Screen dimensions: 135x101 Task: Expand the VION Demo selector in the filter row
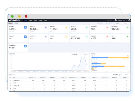pyautogui.click(x=101, y=23)
